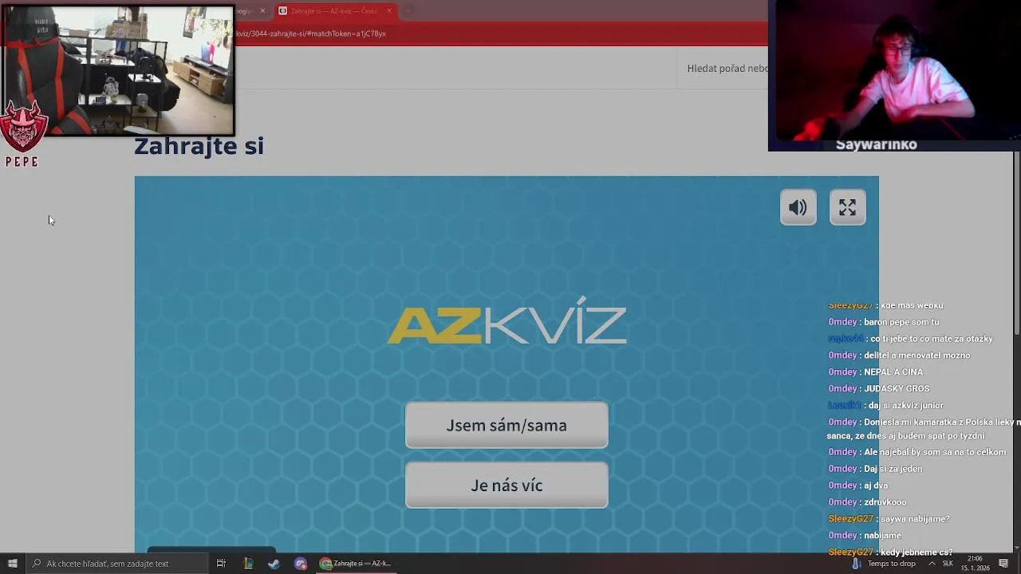Open the Chrome "Zahrajte si — AZ-k..." taskbar item
1021x574 pixels.
click(355, 564)
